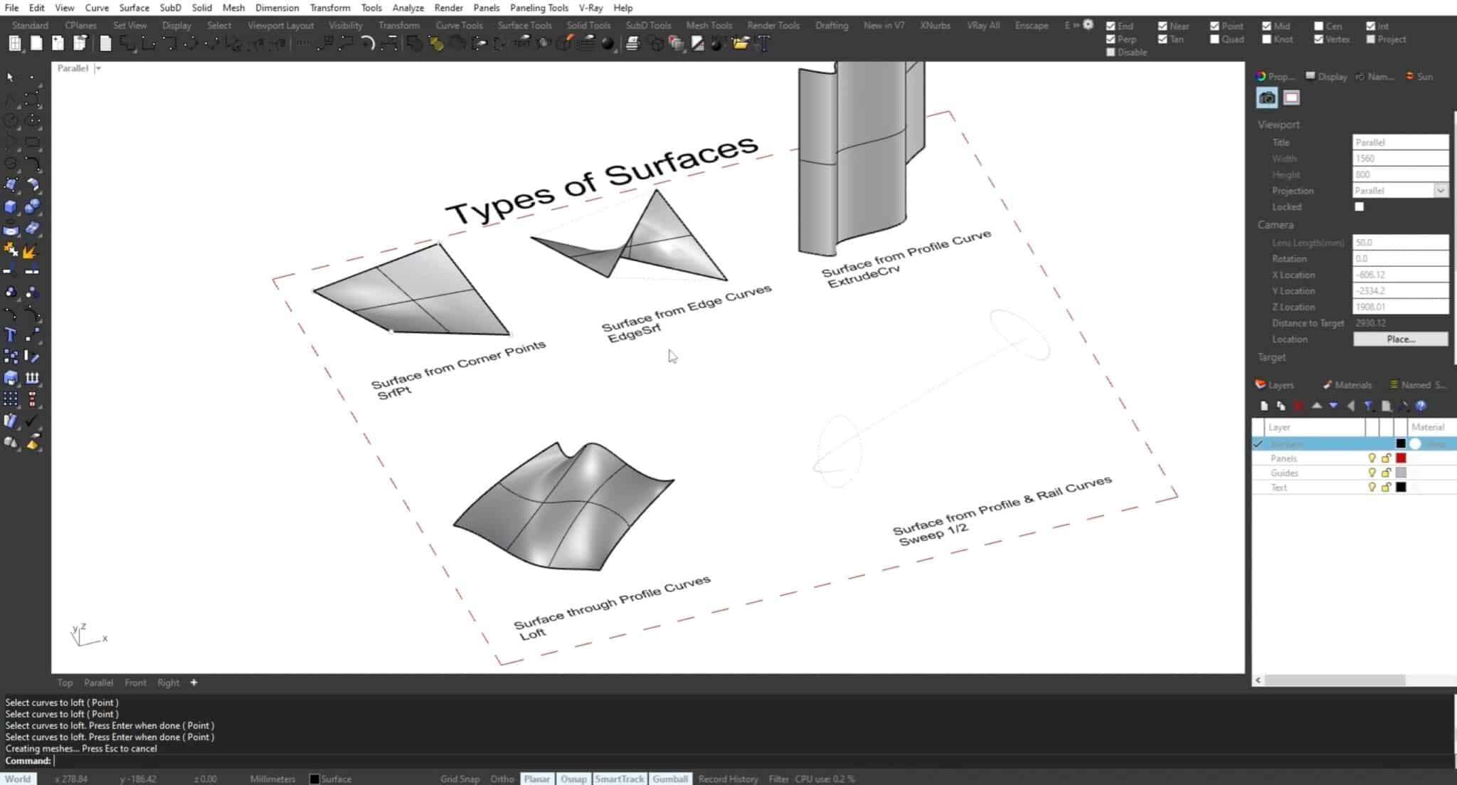Select the Text object tool icon
The image size is (1457, 785).
click(11, 334)
